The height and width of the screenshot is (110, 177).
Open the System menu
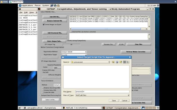[x=46, y=5]
